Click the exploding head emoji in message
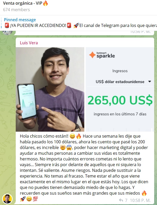This screenshot has height=205, width=157. (x=63, y=148)
